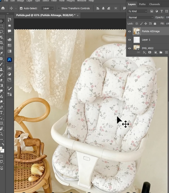The width and height of the screenshot is (169, 193).
Task: Select the Clone Stamp tool
Action: point(1,70)
